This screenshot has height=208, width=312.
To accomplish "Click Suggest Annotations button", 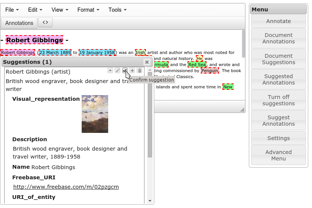I will point(278,120).
